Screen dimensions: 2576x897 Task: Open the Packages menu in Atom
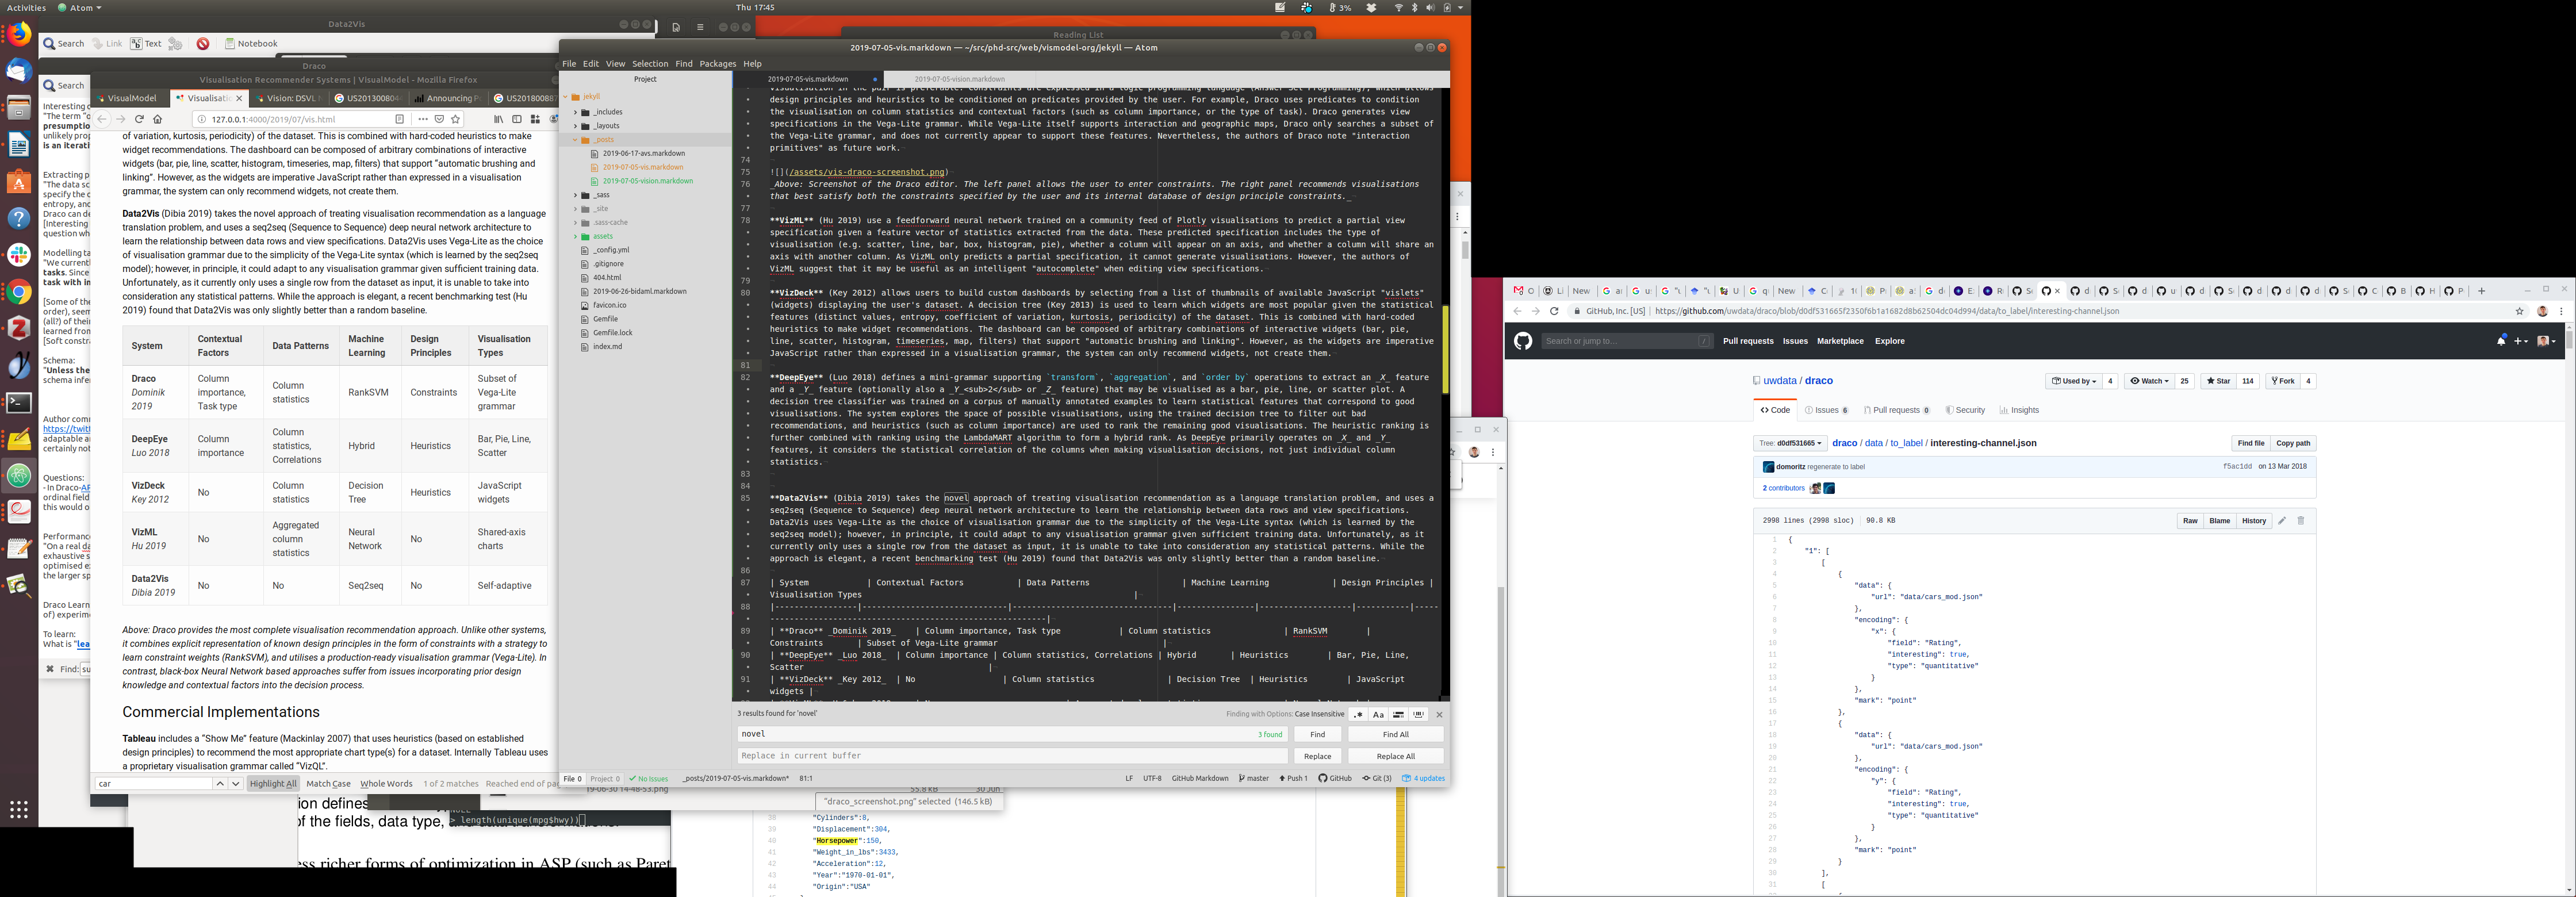717,64
